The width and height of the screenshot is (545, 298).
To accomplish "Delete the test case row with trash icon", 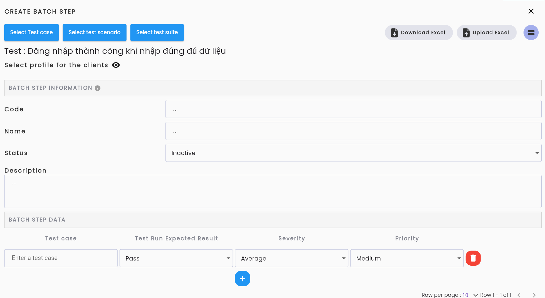I will coord(473,258).
